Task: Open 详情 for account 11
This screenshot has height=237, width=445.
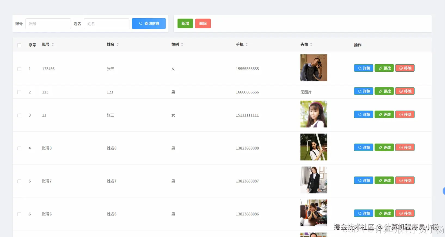Action: click(364, 114)
